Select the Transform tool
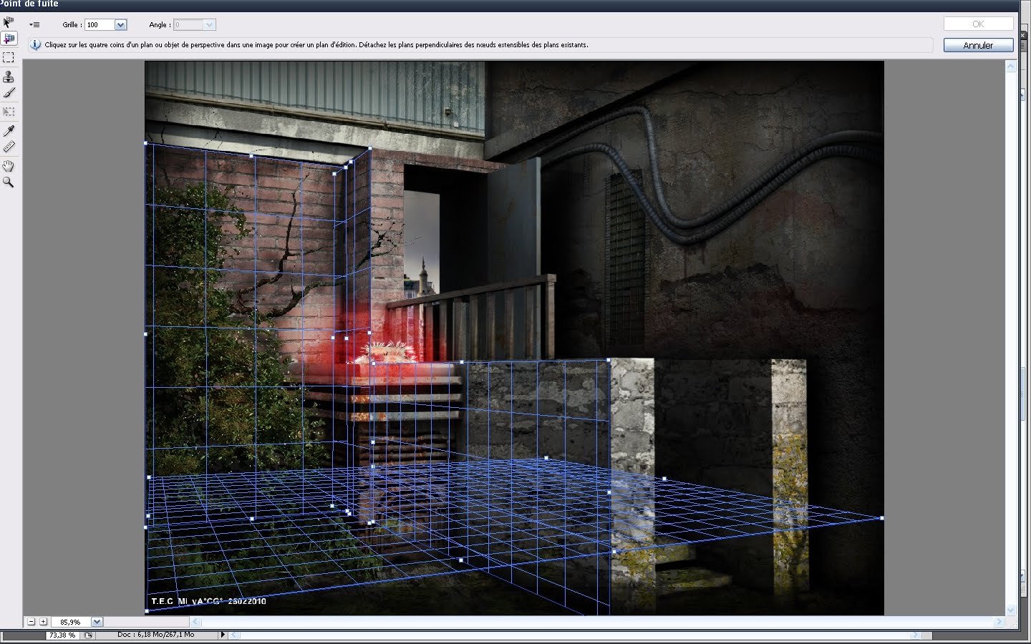 click(x=9, y=112)
